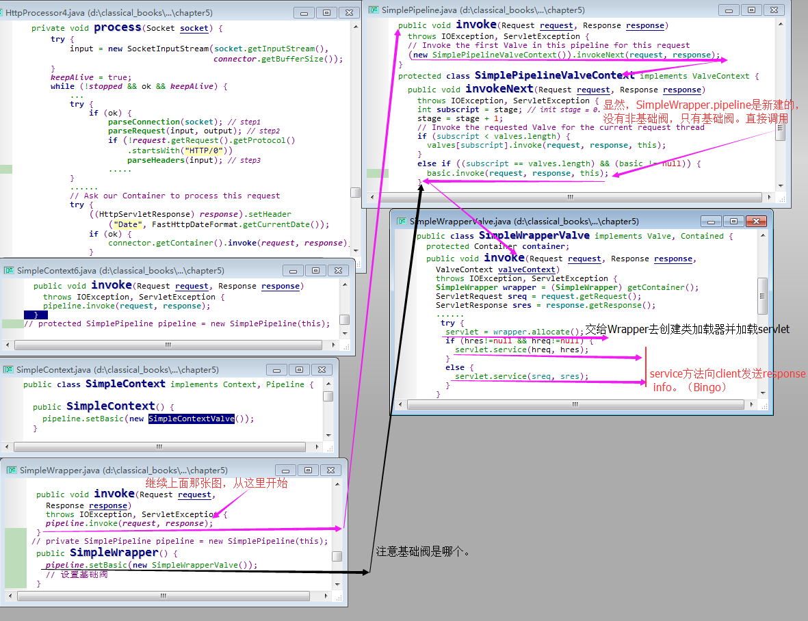Screen dimensions: 808x621
Task: Minimize the SimplePipeline.java window
Action: pos(729,10)
